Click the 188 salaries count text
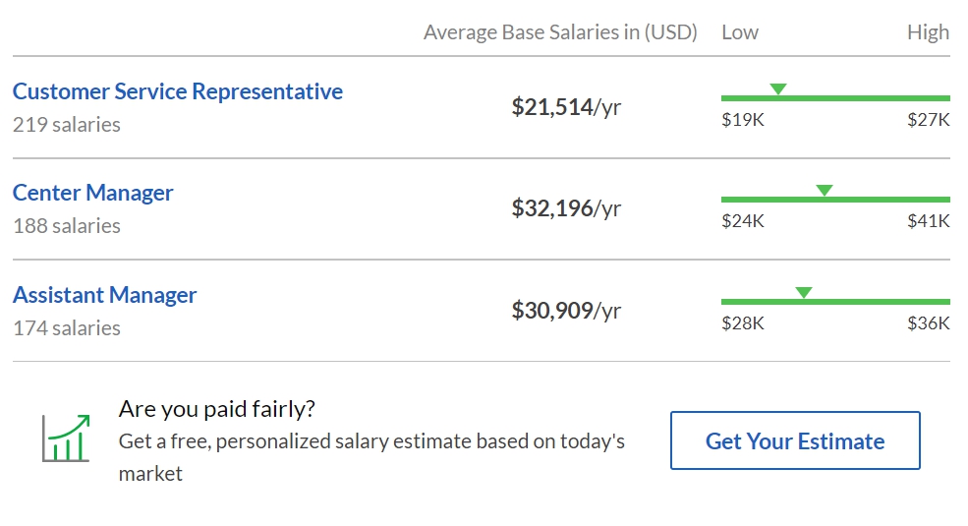The height and width of the screenshot is (526, 968). (67, 226)
